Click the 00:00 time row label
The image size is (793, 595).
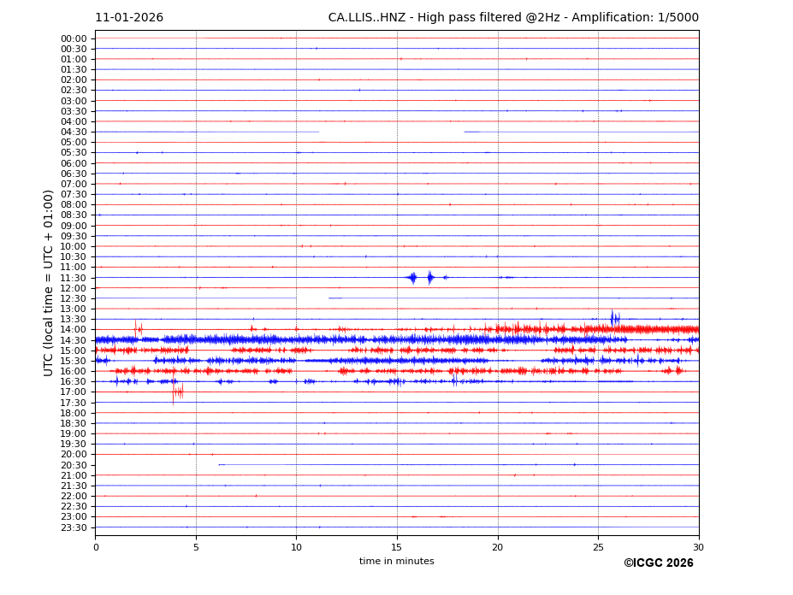point(74,38)
